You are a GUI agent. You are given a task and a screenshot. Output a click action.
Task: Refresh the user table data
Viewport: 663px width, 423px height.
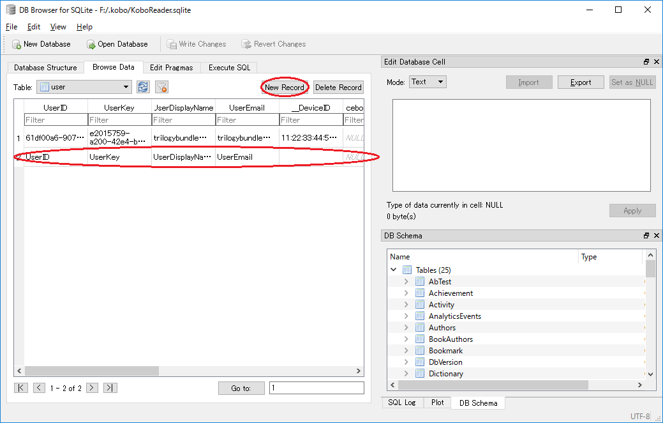[x=142, y=86]
